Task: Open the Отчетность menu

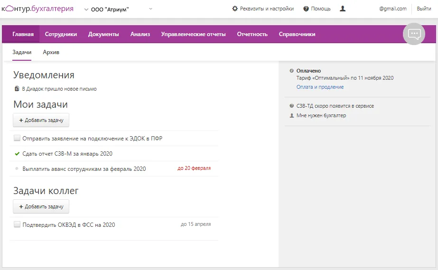Action: coord(252,34)
